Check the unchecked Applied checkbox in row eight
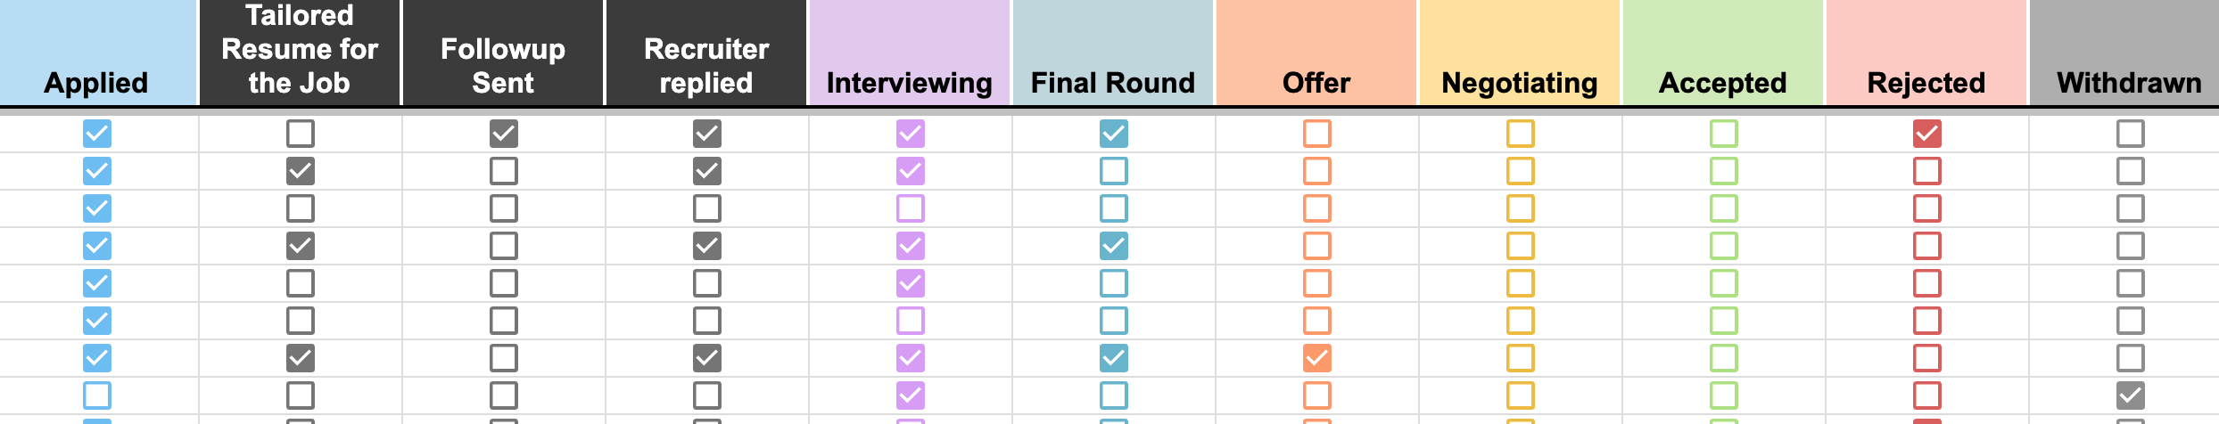Image resolution: width=2219 pixels, height=424 pixels. pyautogui.click(x=97, y=395)
